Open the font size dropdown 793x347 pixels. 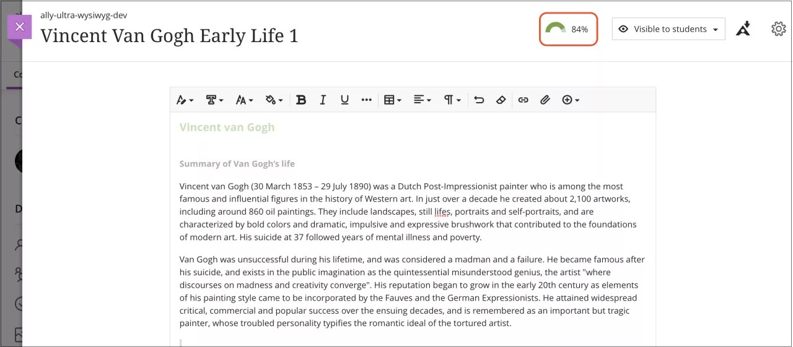point(244,100)
